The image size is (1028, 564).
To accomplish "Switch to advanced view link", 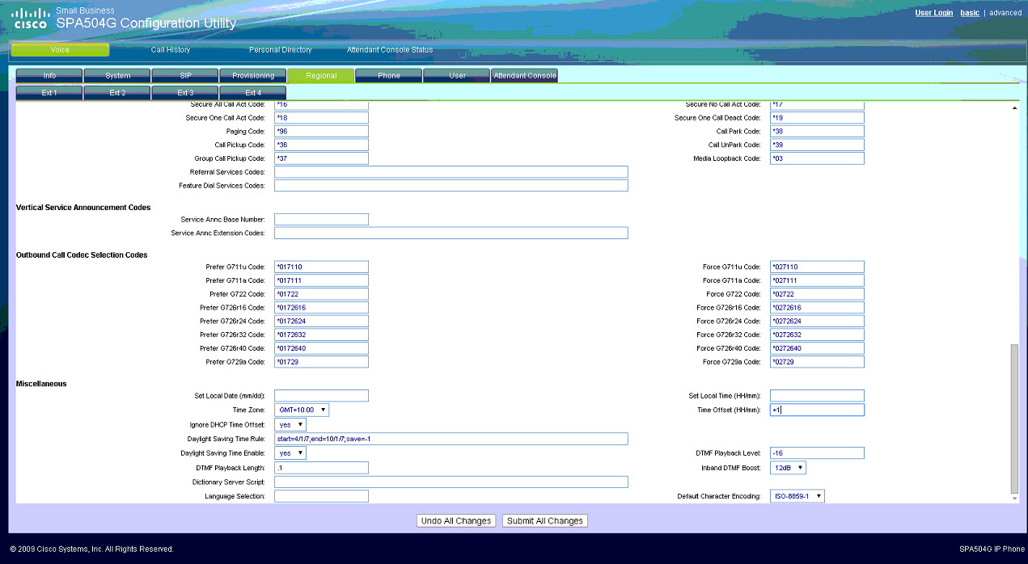I will coord(1005,13).
